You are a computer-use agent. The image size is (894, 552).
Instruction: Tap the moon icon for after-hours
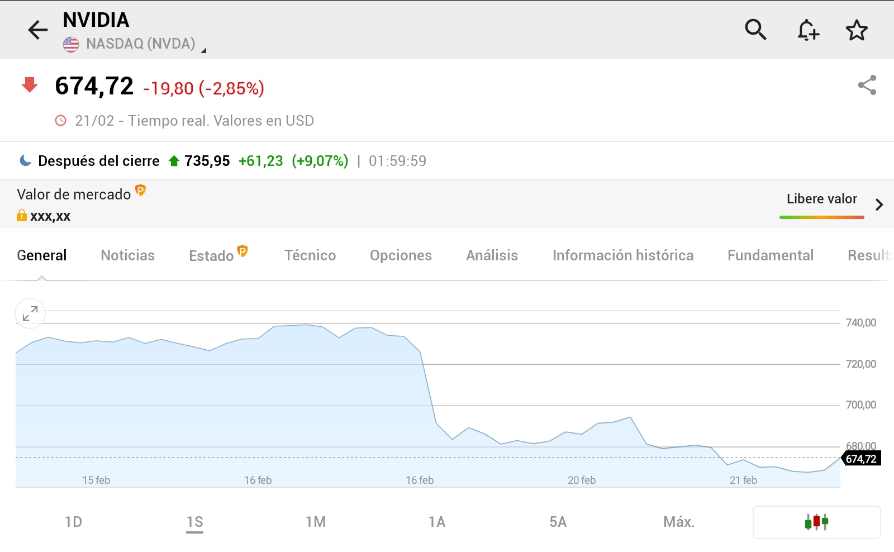[25, 161]
